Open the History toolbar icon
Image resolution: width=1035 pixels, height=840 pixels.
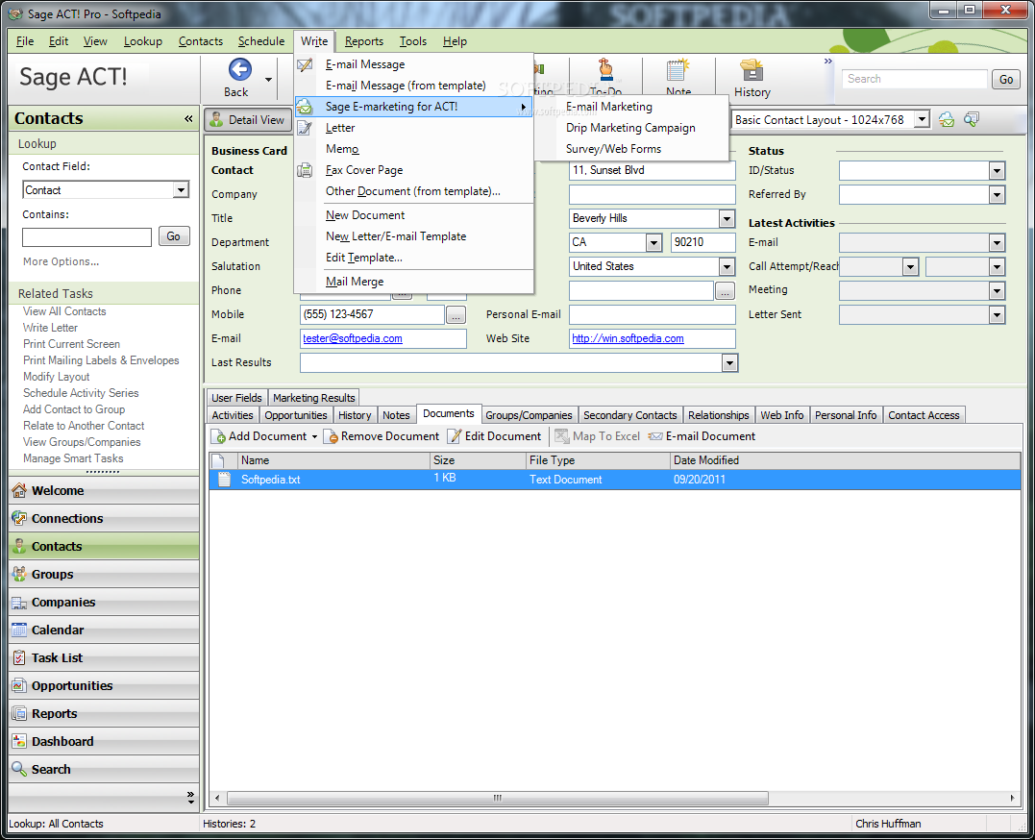tap(752, 69)
